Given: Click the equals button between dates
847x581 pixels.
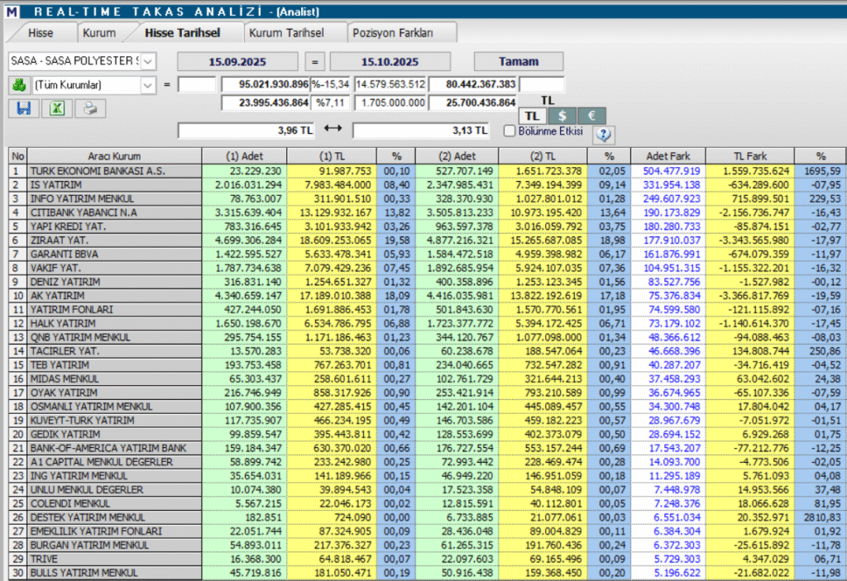Looking at the screenshot, I should click(314, 61).
